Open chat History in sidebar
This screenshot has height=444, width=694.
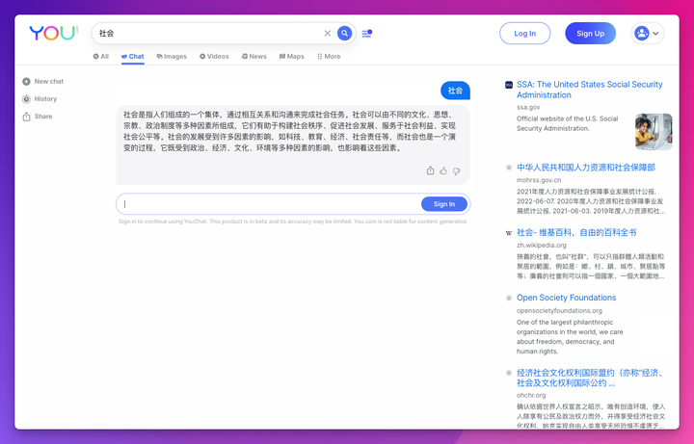(x=40, y=99)
